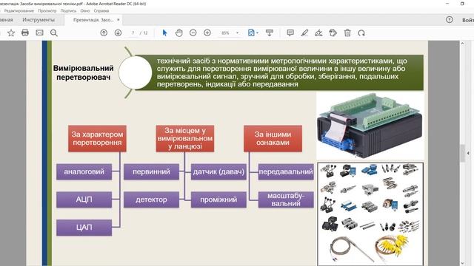
Task: Open the Просмотр menu
Action: (47, 10)
